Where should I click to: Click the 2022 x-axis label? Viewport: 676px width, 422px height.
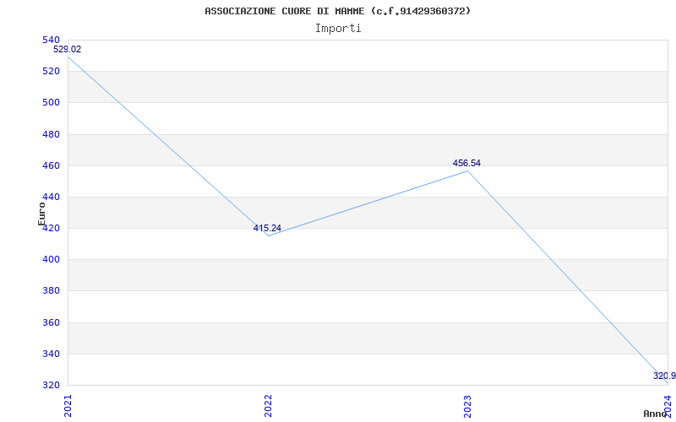click(268, 406)
